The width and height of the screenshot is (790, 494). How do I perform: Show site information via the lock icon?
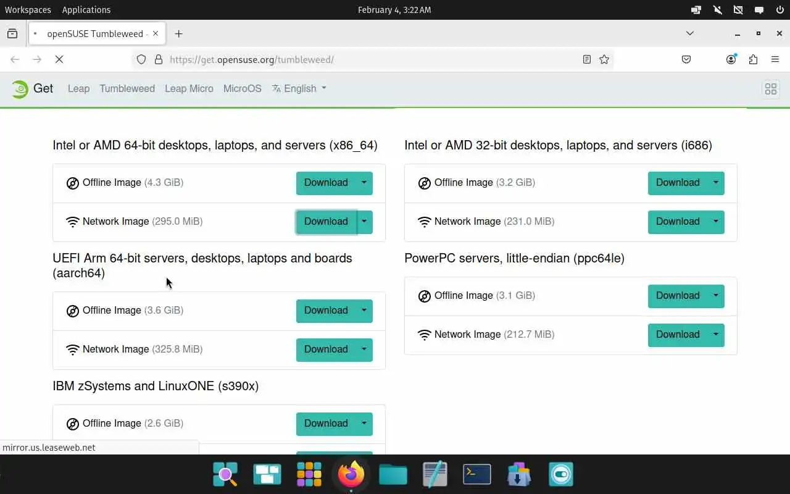159,59
